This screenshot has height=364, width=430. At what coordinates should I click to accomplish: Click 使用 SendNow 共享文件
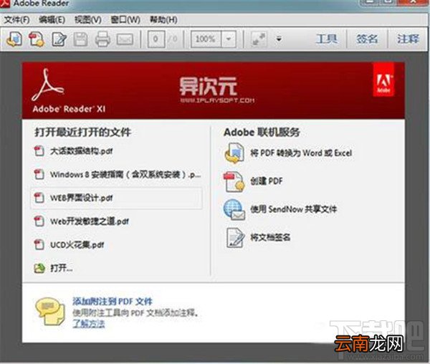[x=293, y=209]
